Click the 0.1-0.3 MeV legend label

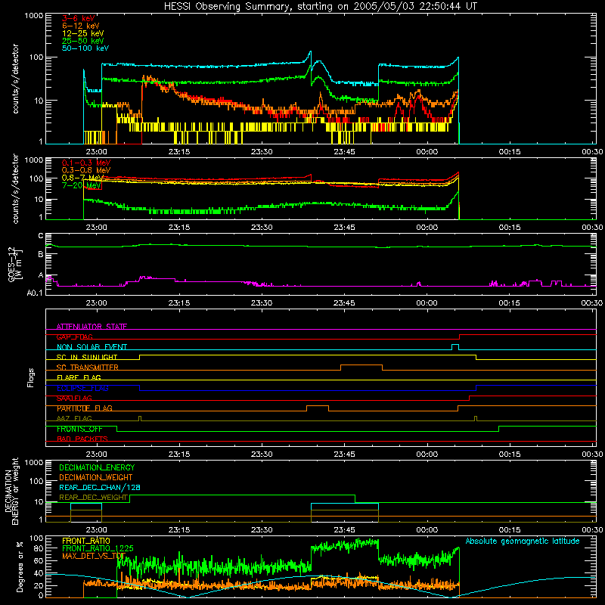[x=86, y=163]
